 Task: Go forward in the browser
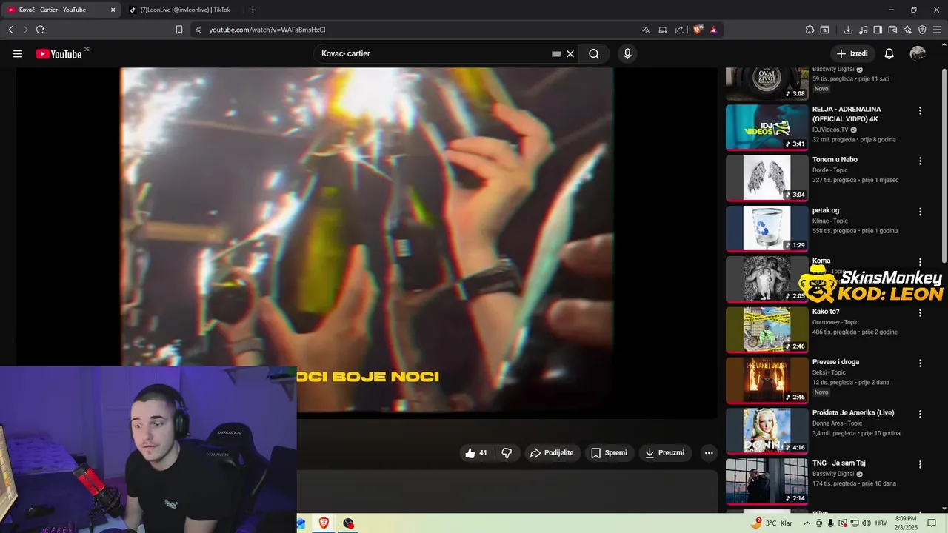pos(25,30)
